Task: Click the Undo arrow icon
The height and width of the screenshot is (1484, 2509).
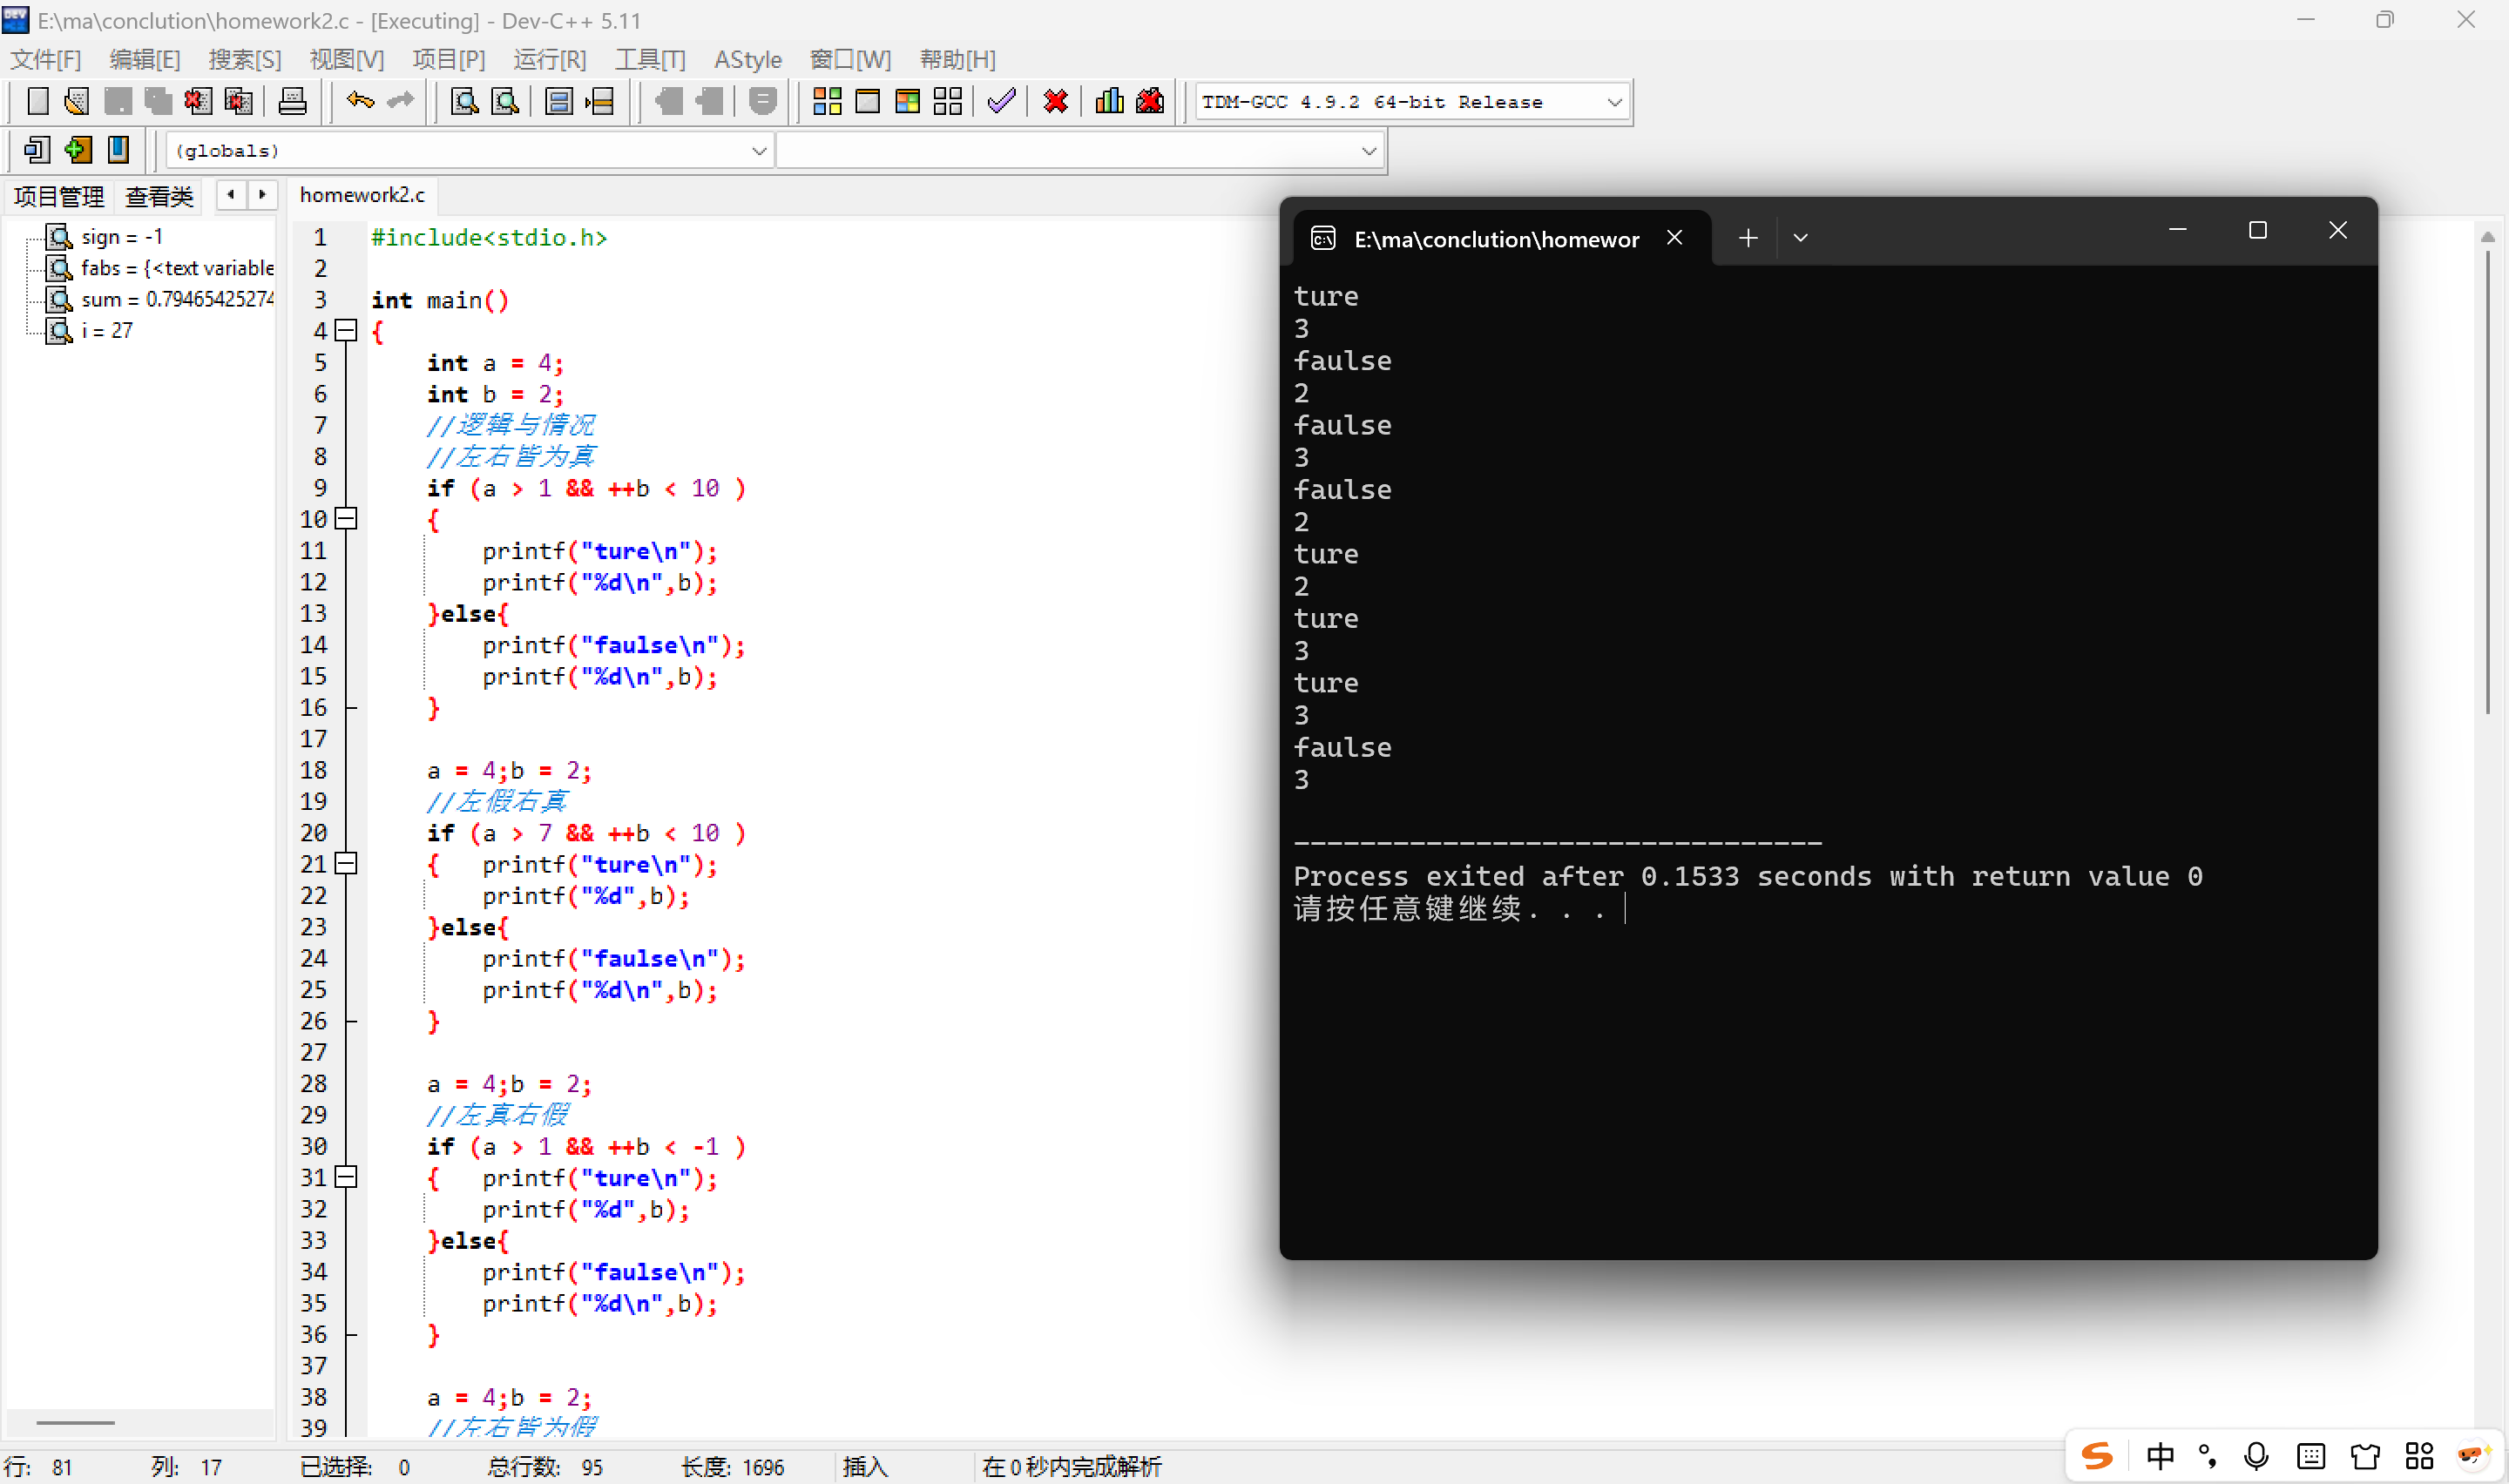Action: (x=360, y=101)
